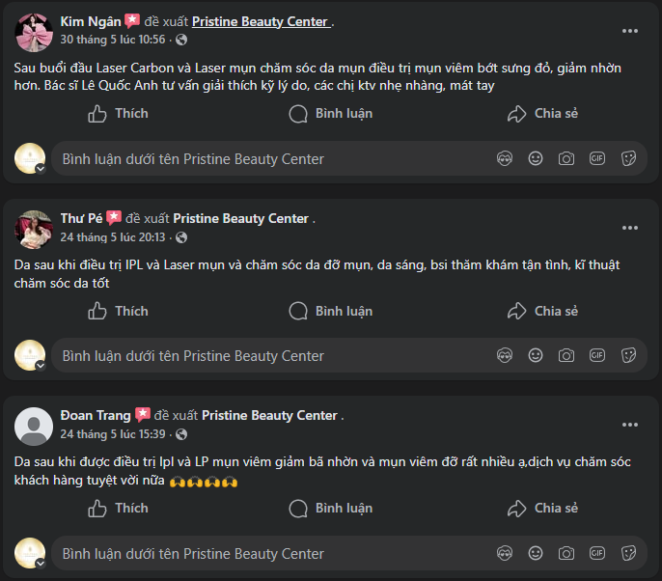Like Kim Ngân's recommendation with Thích
Screen dimensions: 662x581
pyautogui.click(x=118, y=114)
